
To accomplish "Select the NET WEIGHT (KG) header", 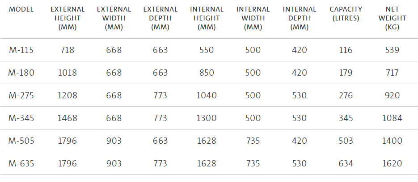I will coord(392,18).
